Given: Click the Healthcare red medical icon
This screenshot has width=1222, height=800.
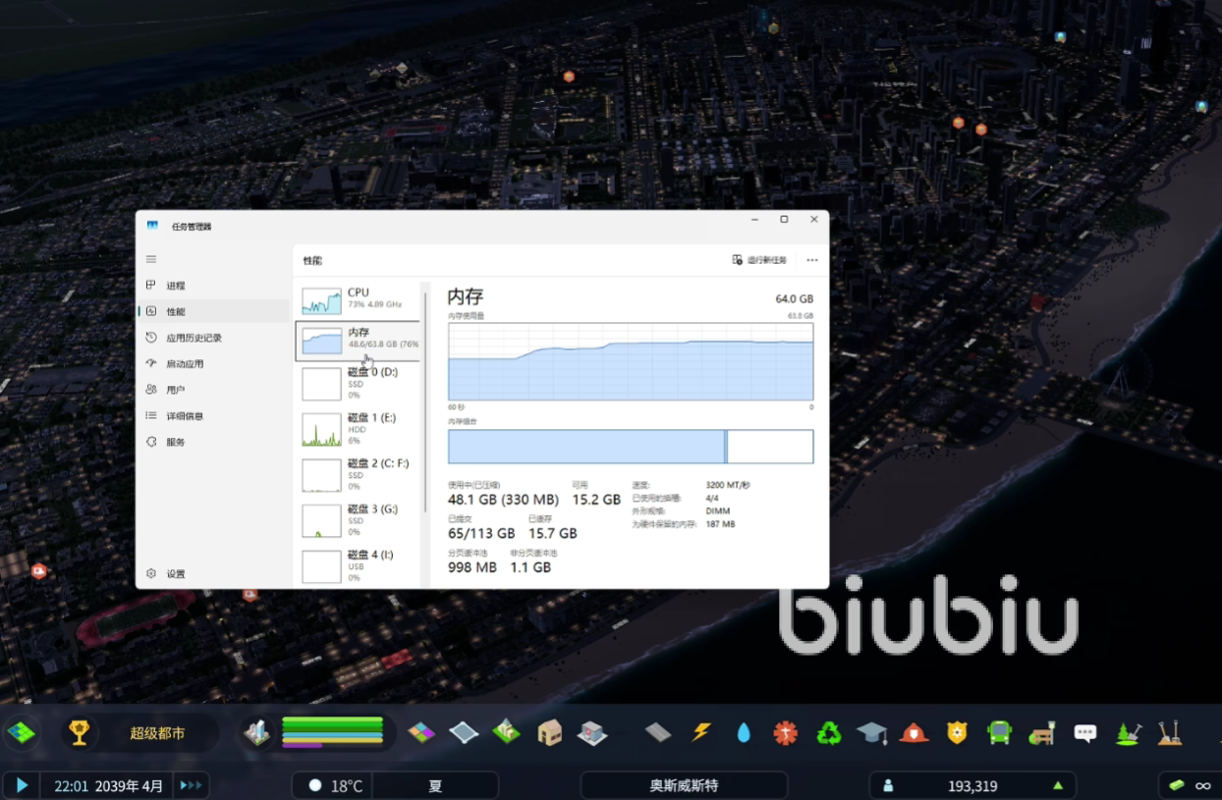Looking at the screenshot, I should [x=786, y=732].
